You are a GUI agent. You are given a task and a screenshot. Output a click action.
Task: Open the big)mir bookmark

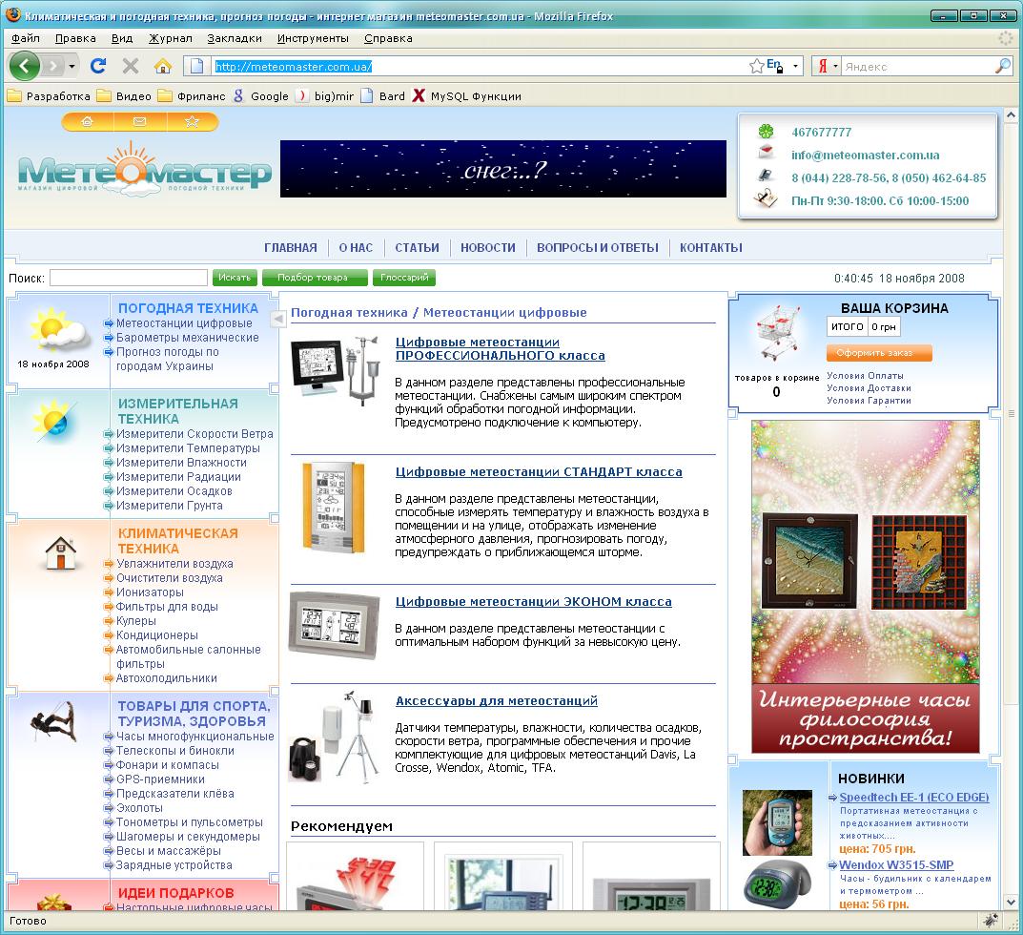(324, 96)
